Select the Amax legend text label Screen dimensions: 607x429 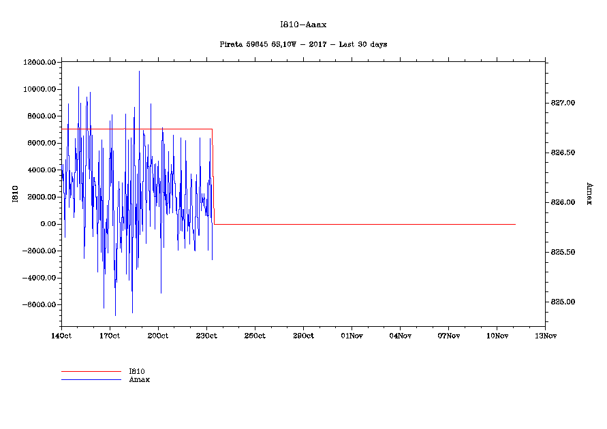[x=139, y=379]
